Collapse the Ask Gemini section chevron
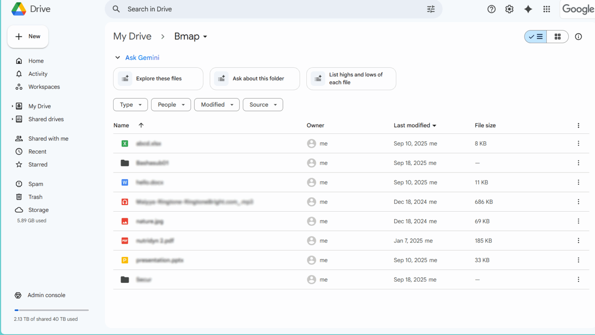The height and width of the screenshot is (335, 595). point(117,57)
